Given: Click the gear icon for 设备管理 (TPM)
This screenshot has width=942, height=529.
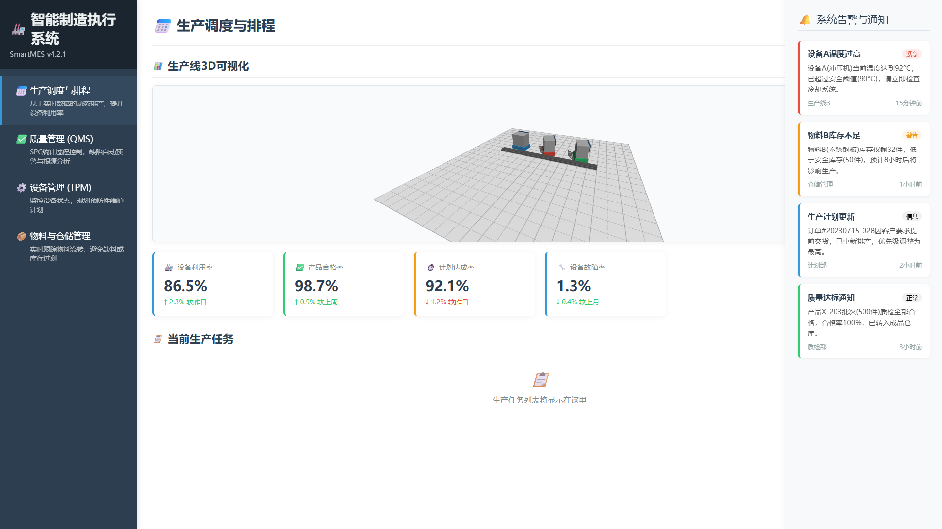Looking at the screenshot, I should 21,188.
